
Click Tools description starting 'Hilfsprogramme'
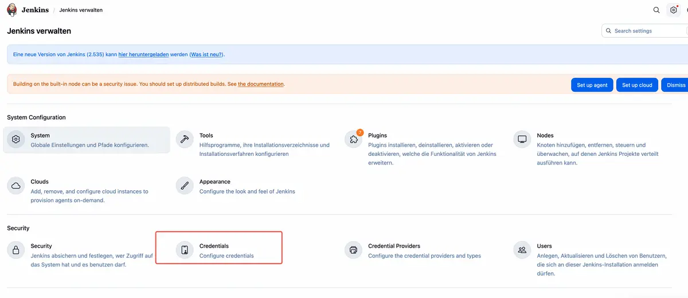[264, 150]
